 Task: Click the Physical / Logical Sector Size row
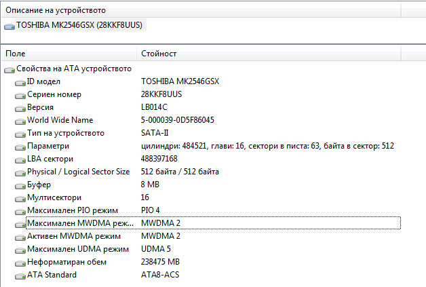(78, 172)
